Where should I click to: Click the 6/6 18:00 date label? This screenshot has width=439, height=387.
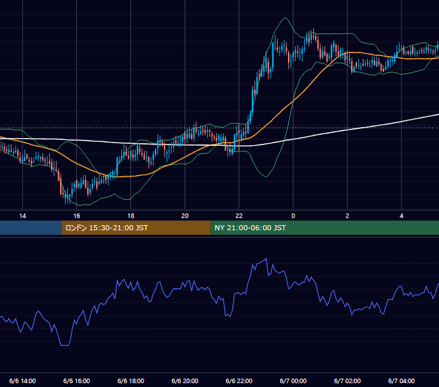(x=131, y=381)
